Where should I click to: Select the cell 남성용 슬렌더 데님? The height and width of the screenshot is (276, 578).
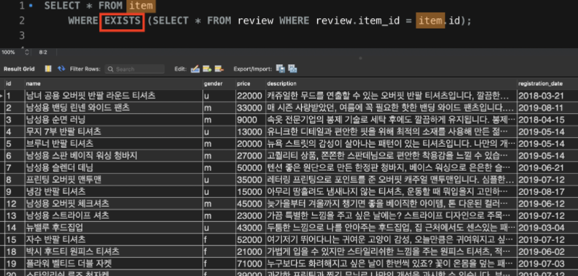tap(113, 167)
